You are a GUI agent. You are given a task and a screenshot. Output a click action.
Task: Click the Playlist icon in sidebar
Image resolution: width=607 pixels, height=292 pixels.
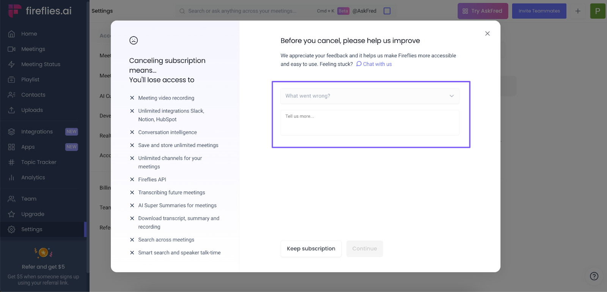coord(11,80)
